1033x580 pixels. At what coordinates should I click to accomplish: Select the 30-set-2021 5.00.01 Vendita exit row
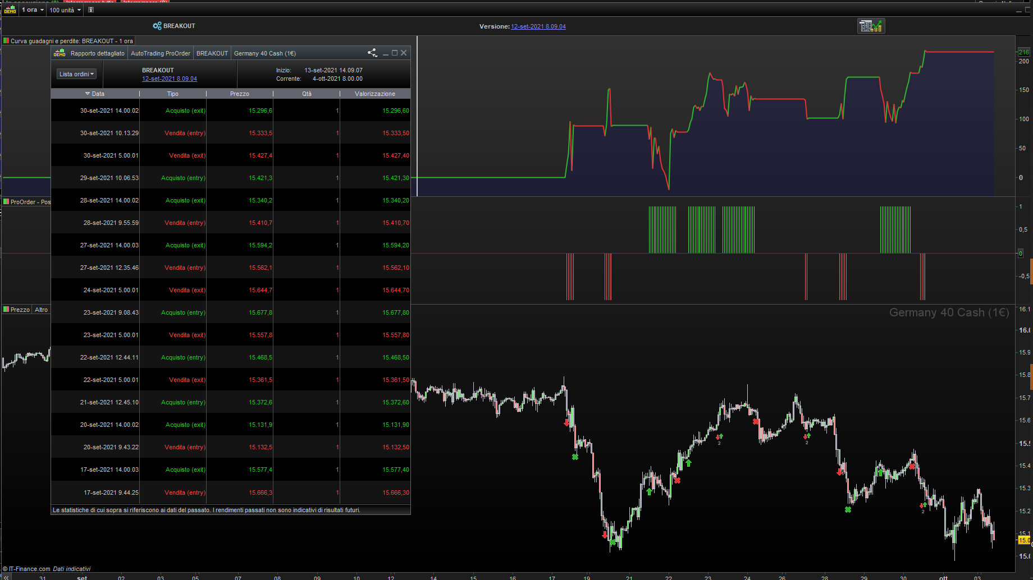[231, 155]
